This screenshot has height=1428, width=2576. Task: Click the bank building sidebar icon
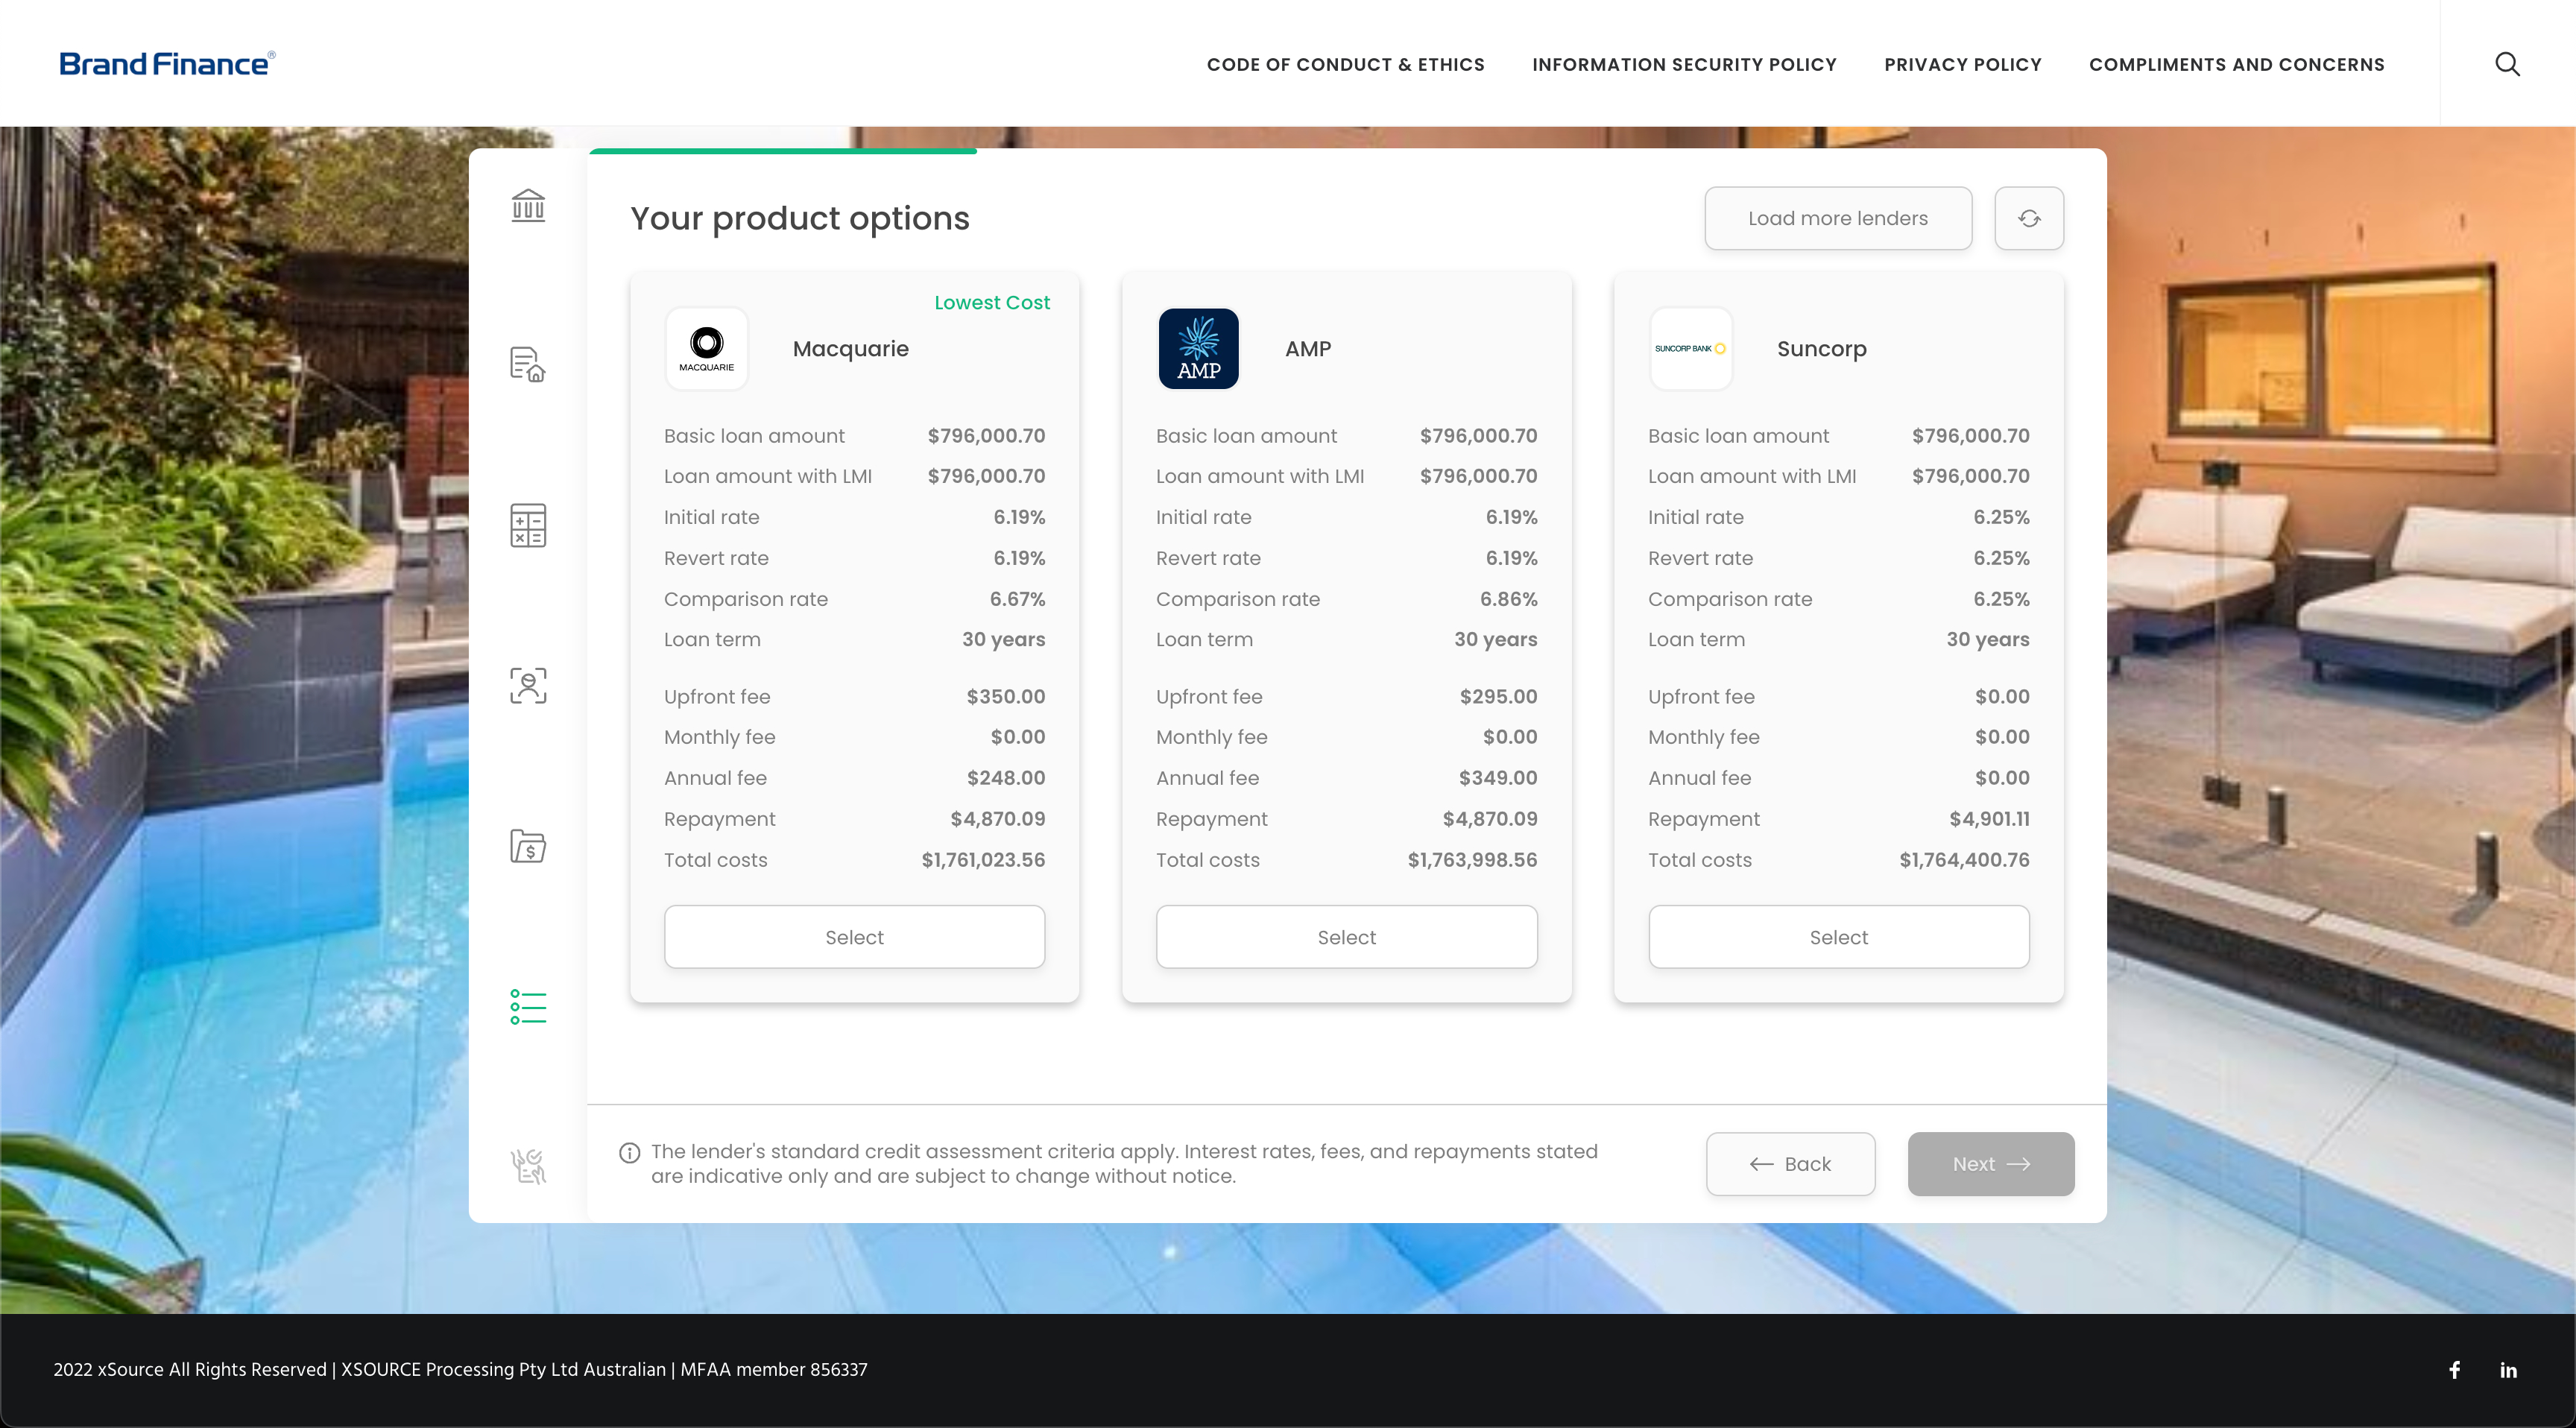pyautogui.click(x=528, y=205)
